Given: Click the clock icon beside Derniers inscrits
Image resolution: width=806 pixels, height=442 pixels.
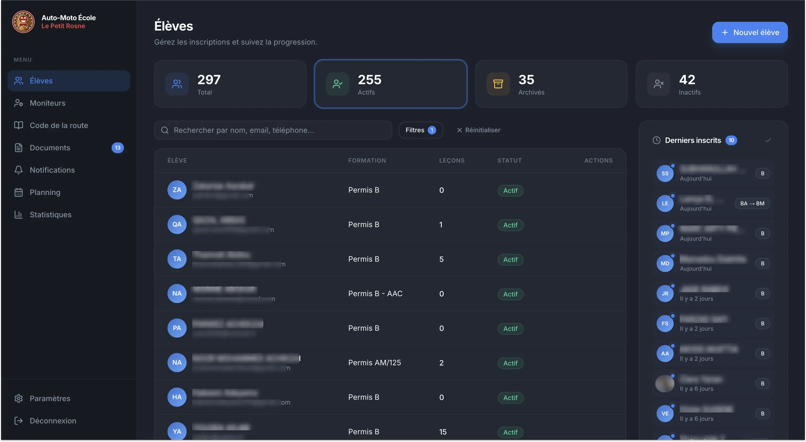Looking at the screenshot, I should [656, 140].
